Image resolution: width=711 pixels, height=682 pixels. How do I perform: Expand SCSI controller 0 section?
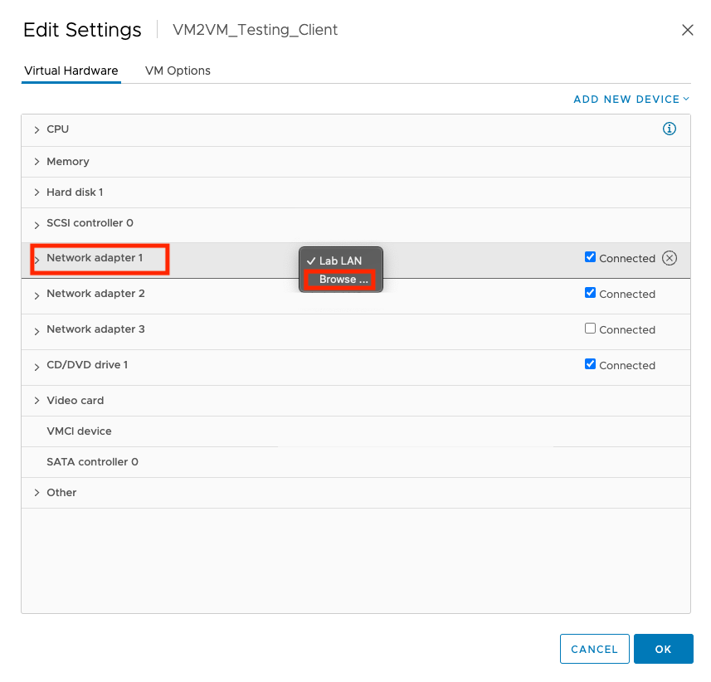click(37, 222)
